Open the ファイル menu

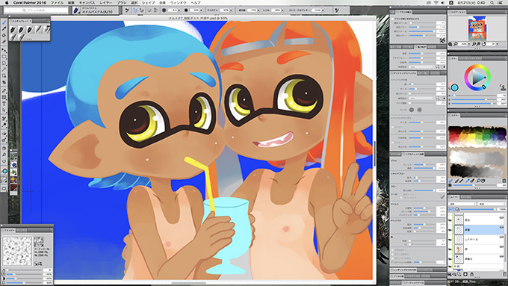[57, 2]
